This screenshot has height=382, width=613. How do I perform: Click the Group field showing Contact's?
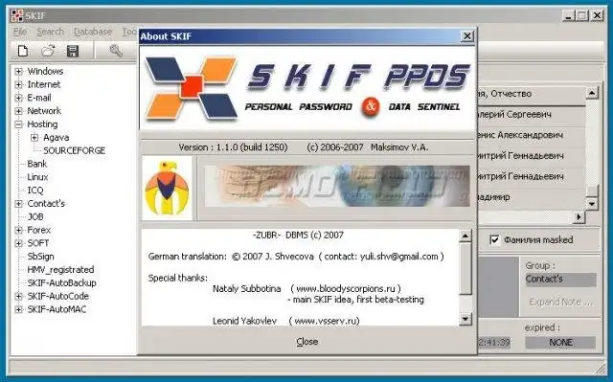coord(560,279)
